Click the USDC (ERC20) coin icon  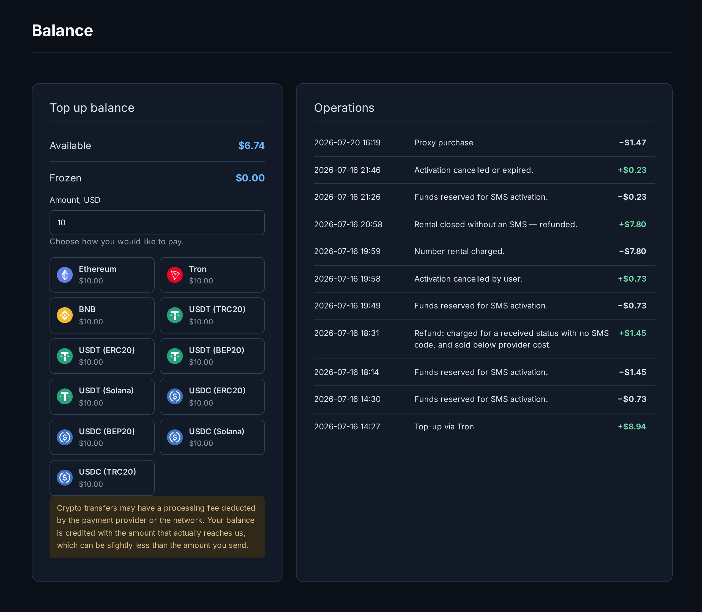point(175,396)
